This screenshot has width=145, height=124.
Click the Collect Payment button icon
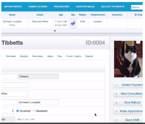pyautogui.click(x=116, y=85)
